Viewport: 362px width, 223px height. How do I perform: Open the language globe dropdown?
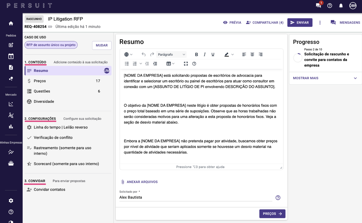pos(128,54)
